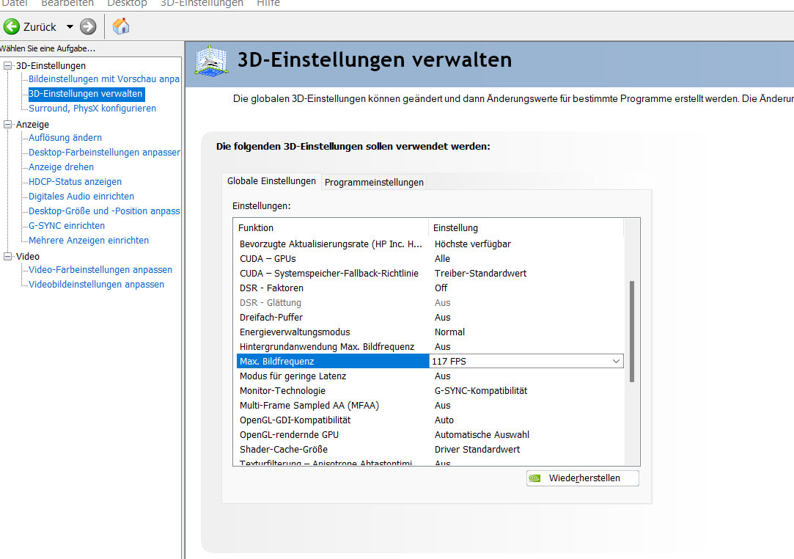Select the Bevorzugte Aktualisierungsrate row

tap(430, 244)
